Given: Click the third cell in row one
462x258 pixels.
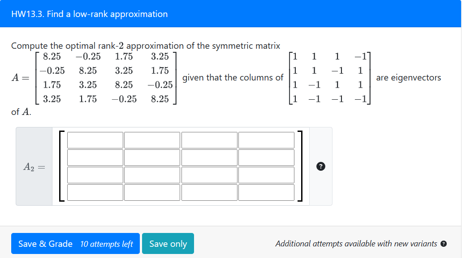Looking at the screenshot, I should 209,140.
